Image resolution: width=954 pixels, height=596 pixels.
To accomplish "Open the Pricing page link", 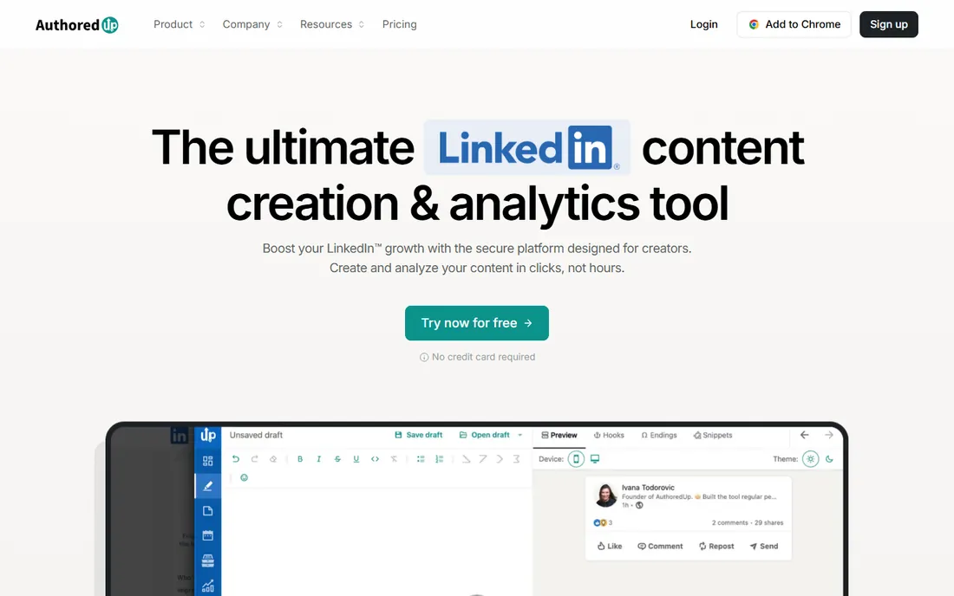I will 400,24.
